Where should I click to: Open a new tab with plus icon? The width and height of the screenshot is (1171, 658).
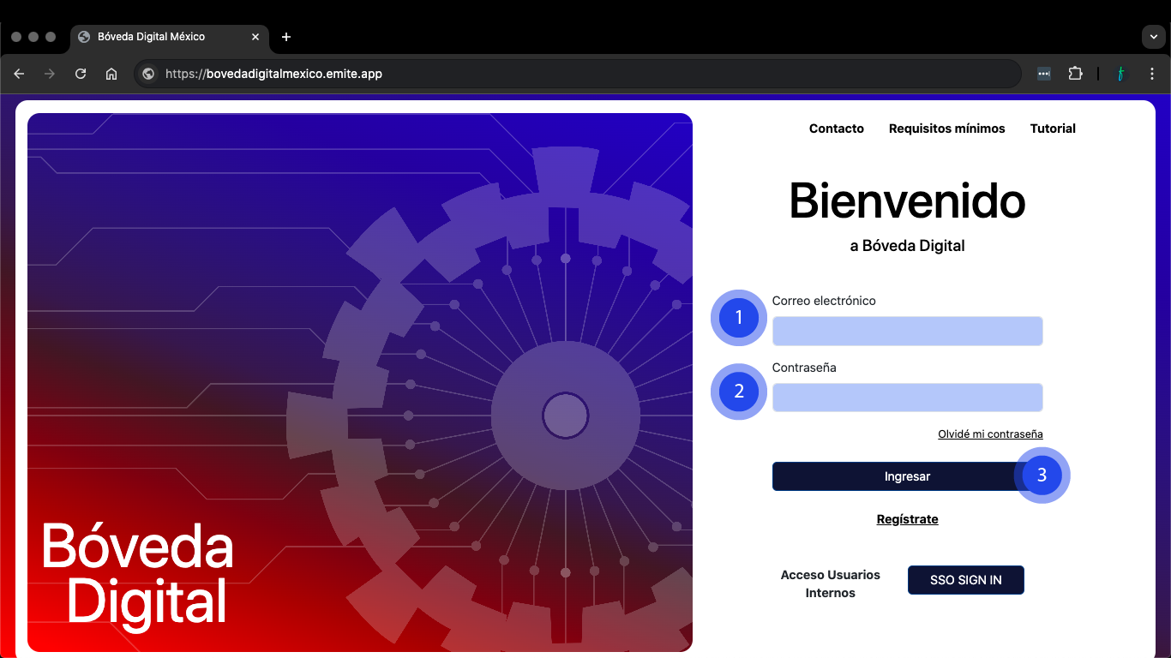point(286,37)
